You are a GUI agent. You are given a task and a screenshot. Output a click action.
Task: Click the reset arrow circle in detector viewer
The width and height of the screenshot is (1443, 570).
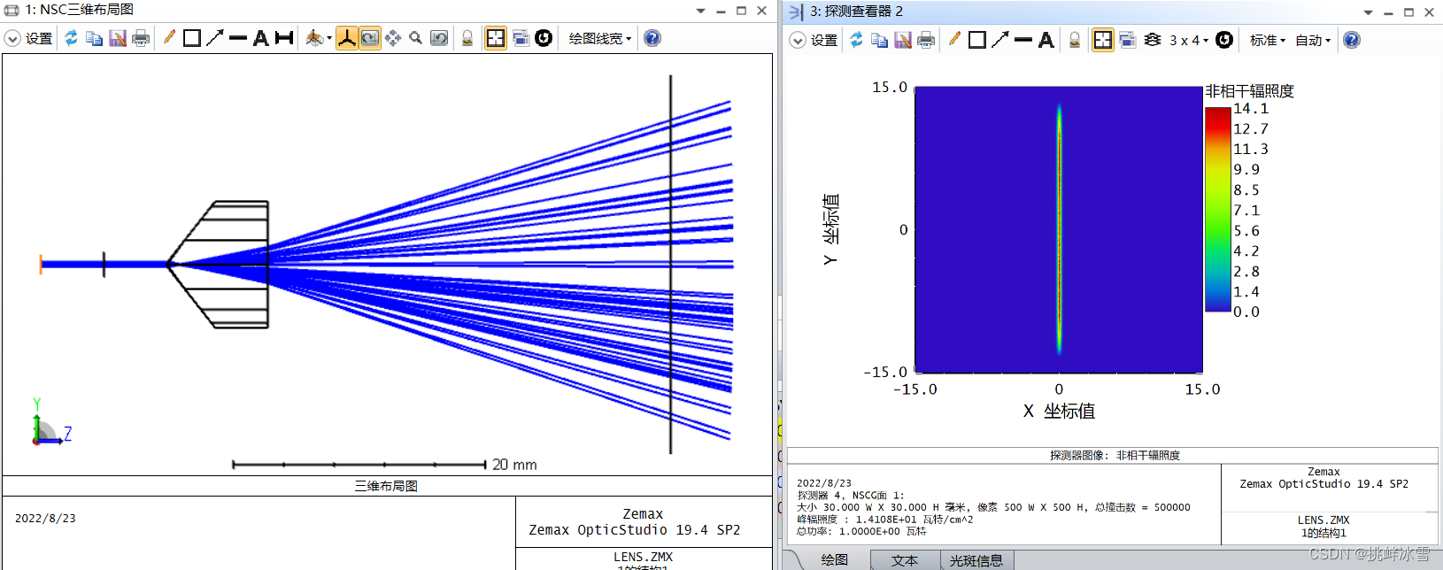click(x=1224, y=40)
